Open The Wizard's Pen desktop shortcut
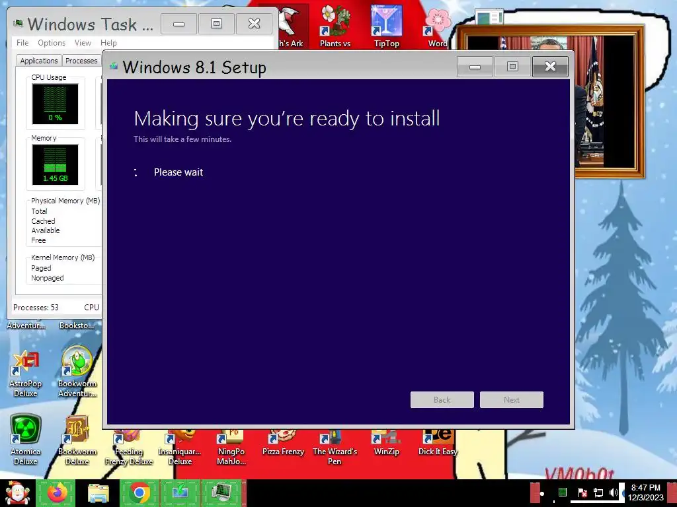The height and width of the screenshot is (507, 677). [335, 448]
